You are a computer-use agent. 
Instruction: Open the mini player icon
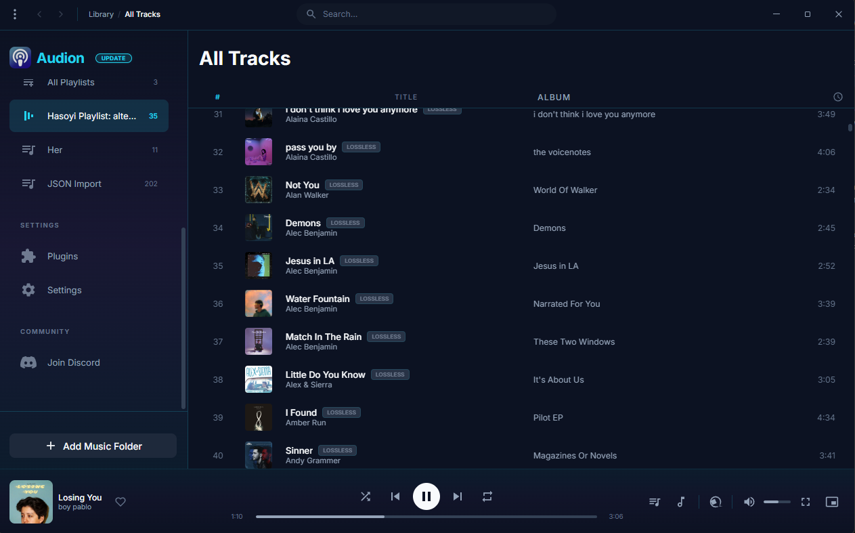point(831,502)
